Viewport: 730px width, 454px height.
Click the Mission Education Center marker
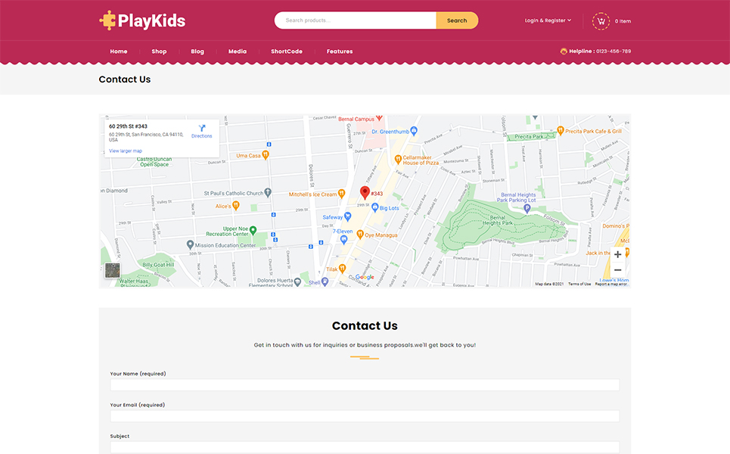(x=190, y=244)
